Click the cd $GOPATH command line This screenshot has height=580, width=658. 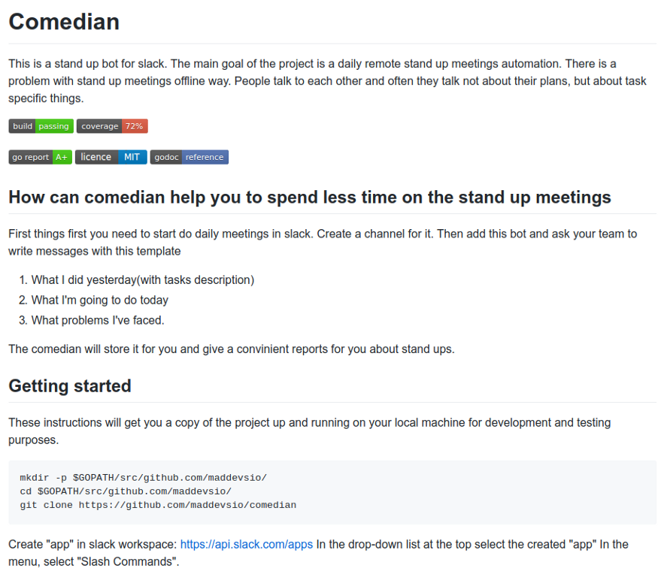(x=126, y=491)
